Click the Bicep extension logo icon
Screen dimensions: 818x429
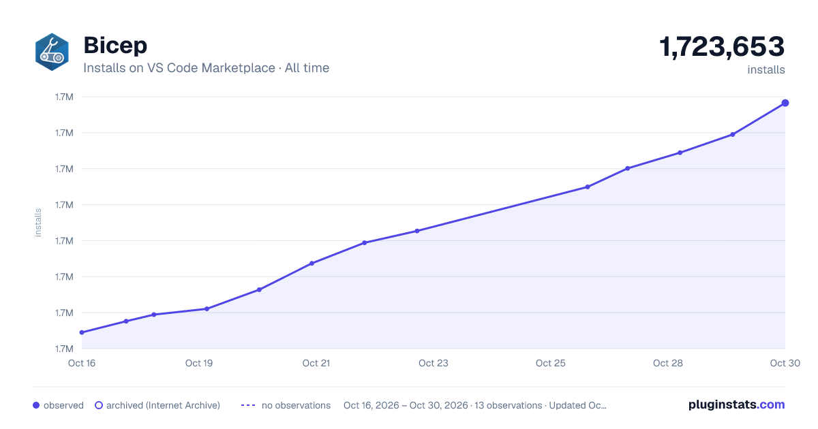coord(52,51)
